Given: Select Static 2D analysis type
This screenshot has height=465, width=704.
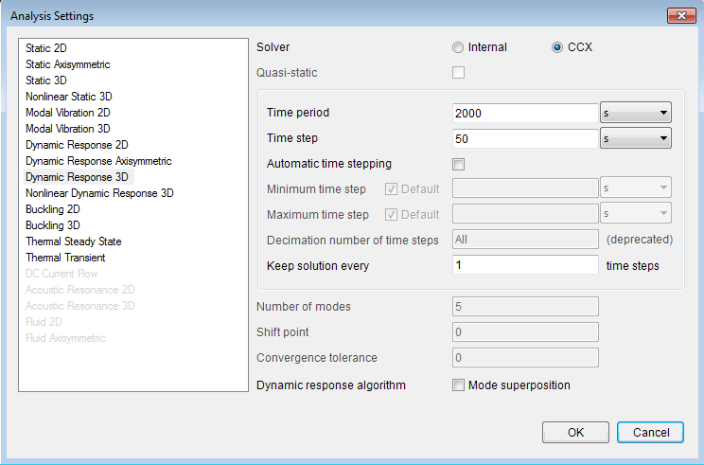Looking at the screenshot, I should click(x=46, y=48).
